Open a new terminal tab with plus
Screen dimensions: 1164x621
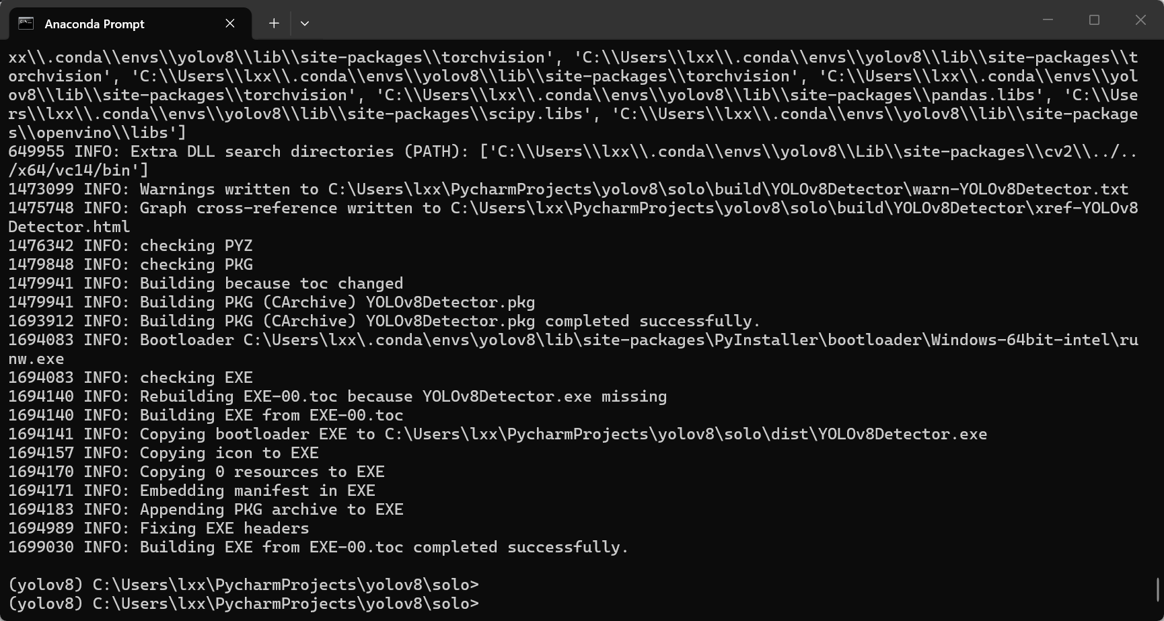click(274, 24)
